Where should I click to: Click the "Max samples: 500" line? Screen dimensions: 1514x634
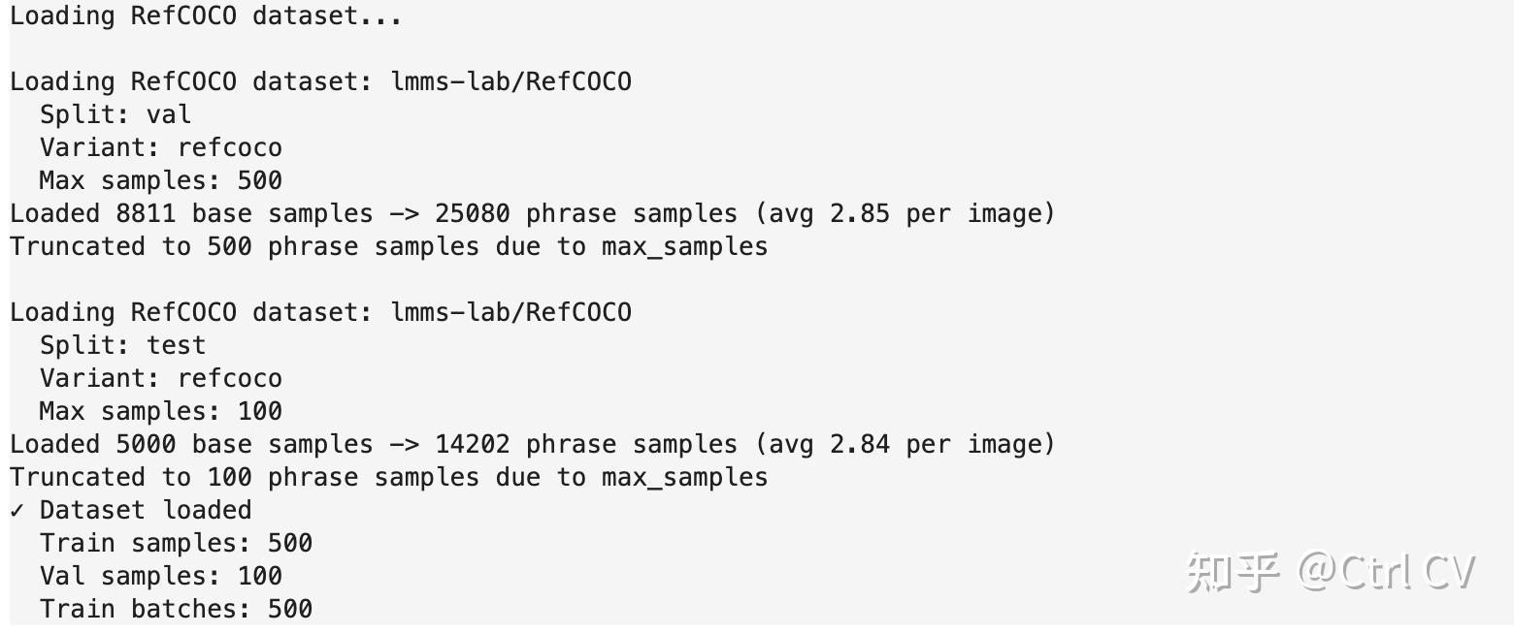[160, 180]
